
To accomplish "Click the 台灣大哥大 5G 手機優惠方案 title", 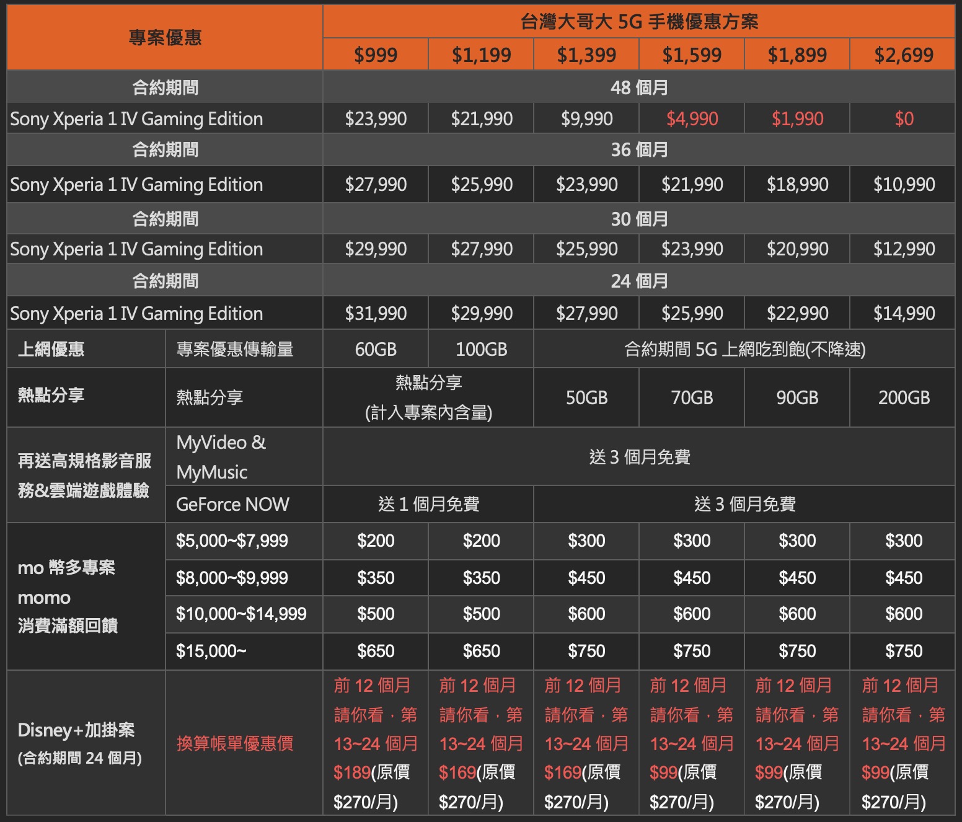I will [x=638, y=22].
